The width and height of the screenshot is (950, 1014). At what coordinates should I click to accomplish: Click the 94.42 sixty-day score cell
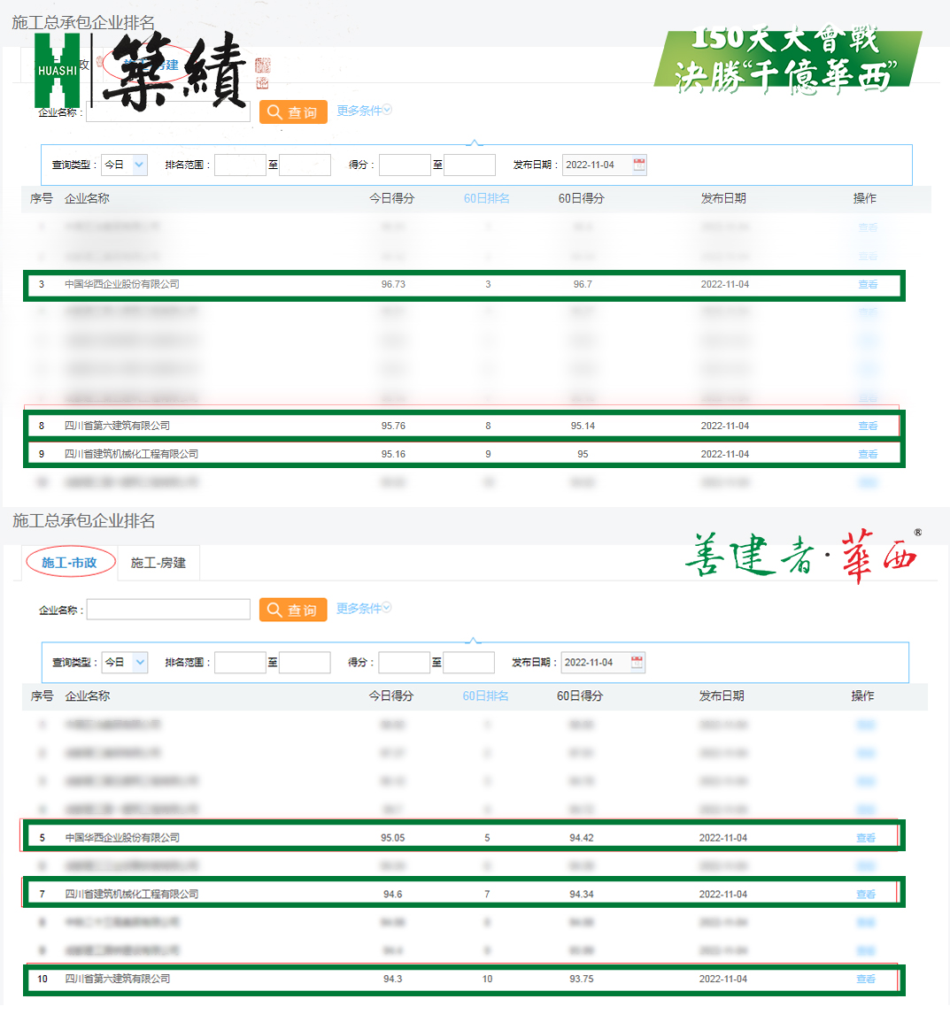(581, 838)
